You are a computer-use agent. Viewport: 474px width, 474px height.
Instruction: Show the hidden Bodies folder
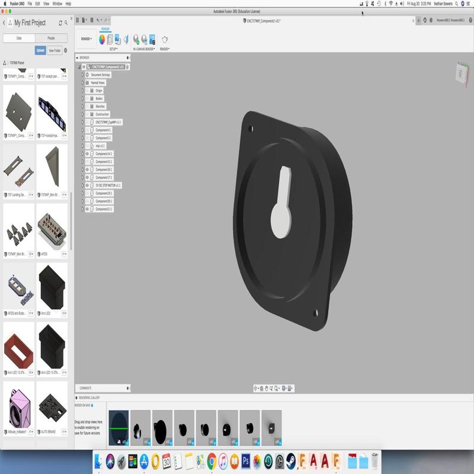87,98
